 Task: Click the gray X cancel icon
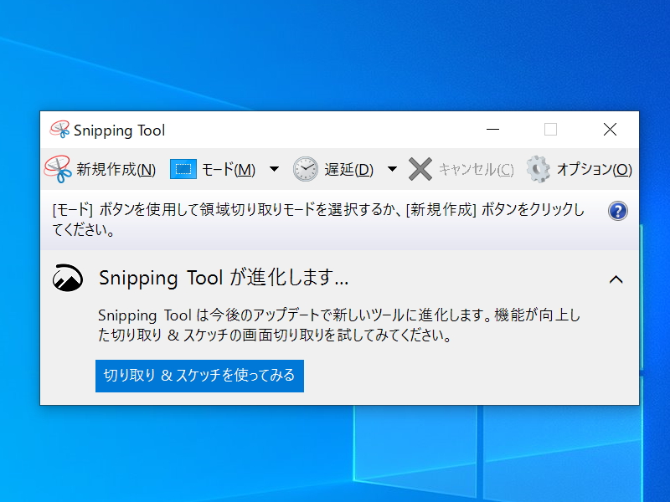point(420,168)
